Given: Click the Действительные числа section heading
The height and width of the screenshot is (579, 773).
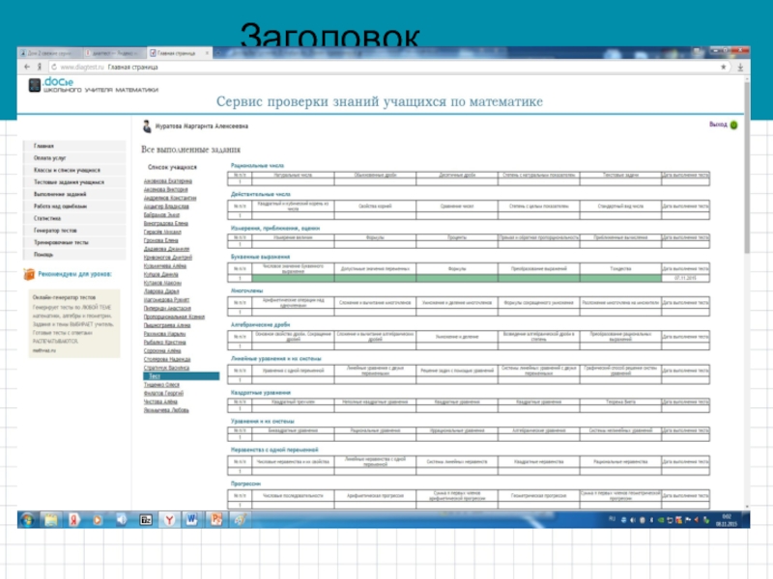Looking at the screenshot, I should click(x=261, y=195).
